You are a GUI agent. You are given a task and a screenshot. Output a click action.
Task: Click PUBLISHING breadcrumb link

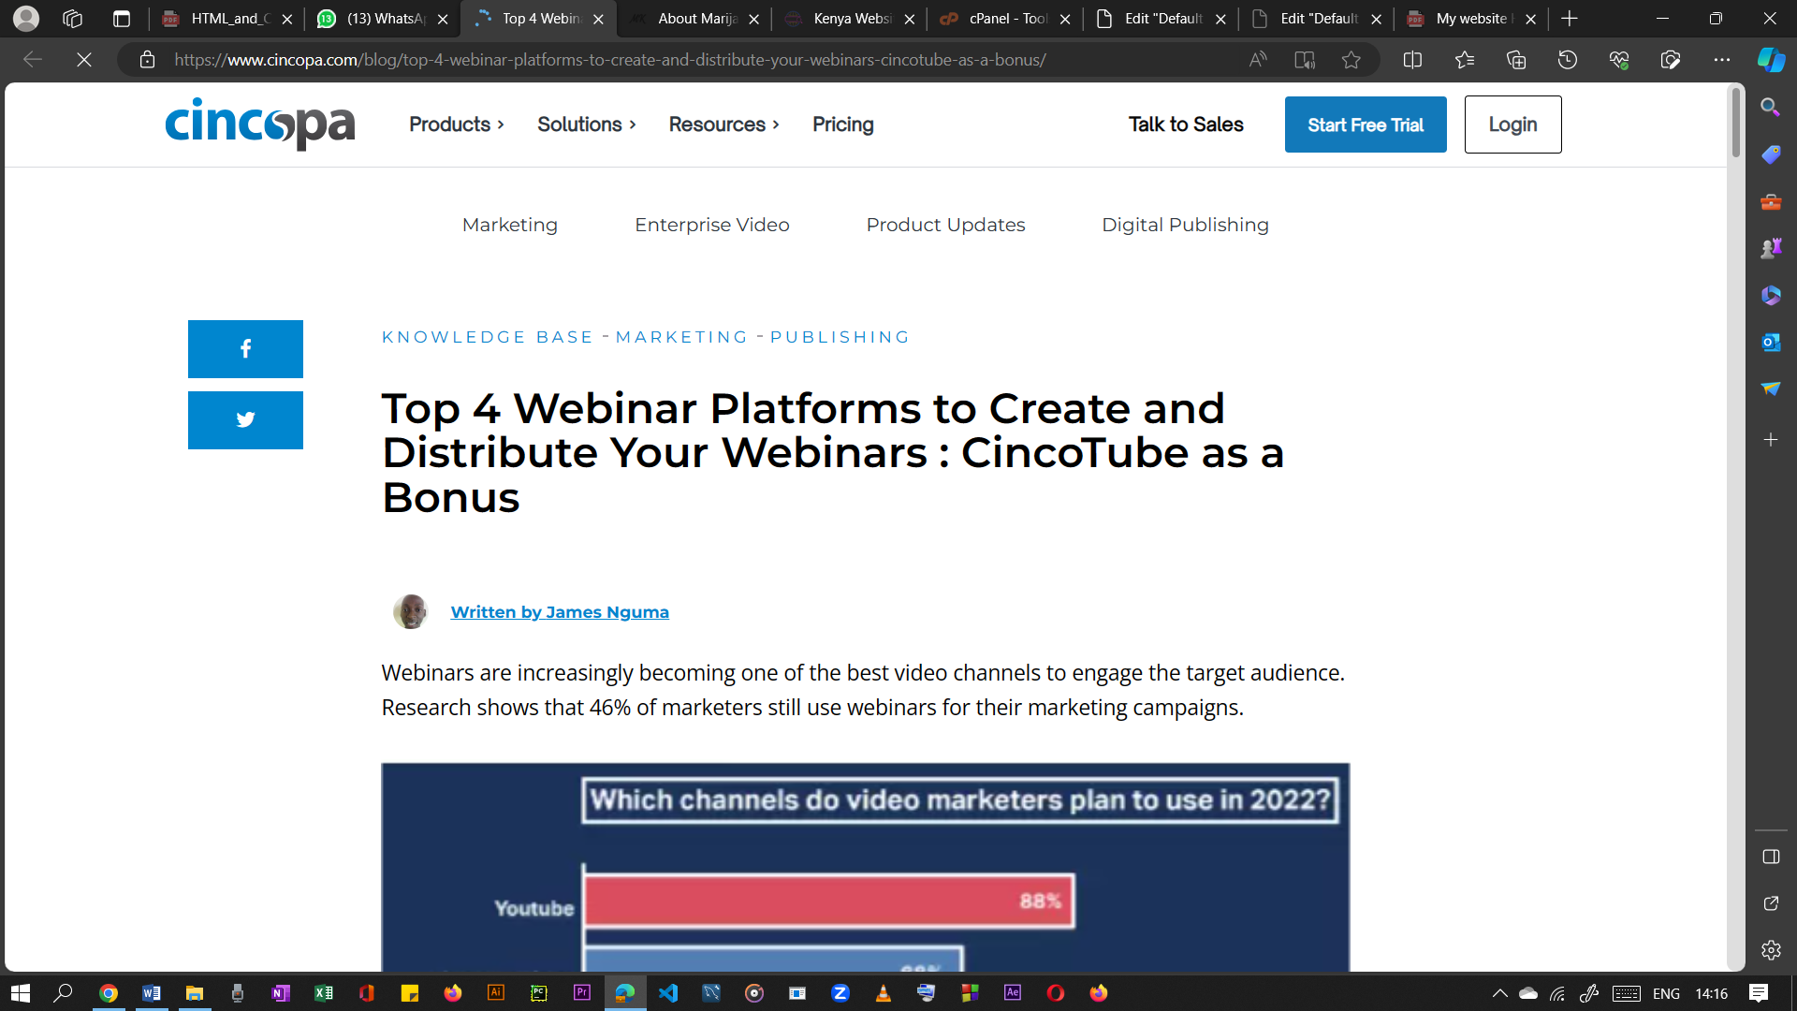pyautogui.click(x=840, y=337)
